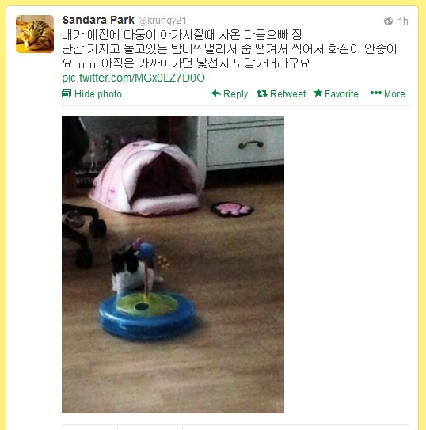Open Sandara Park's cat profile avatar
This screenshot has width=426, height=430.
pos(35,34)
